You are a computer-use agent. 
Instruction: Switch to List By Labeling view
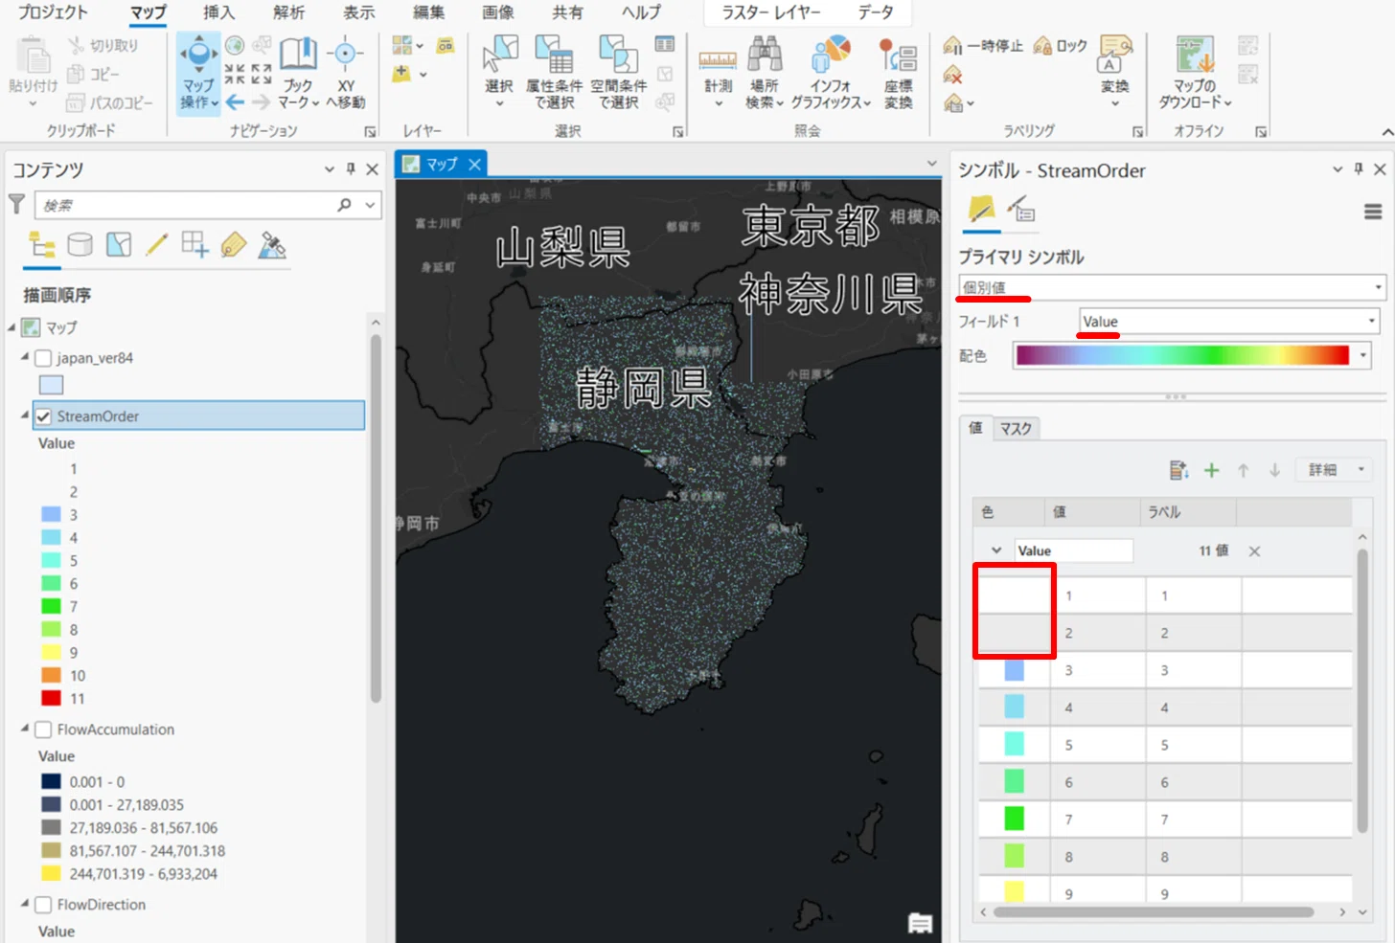pos(234,246)
